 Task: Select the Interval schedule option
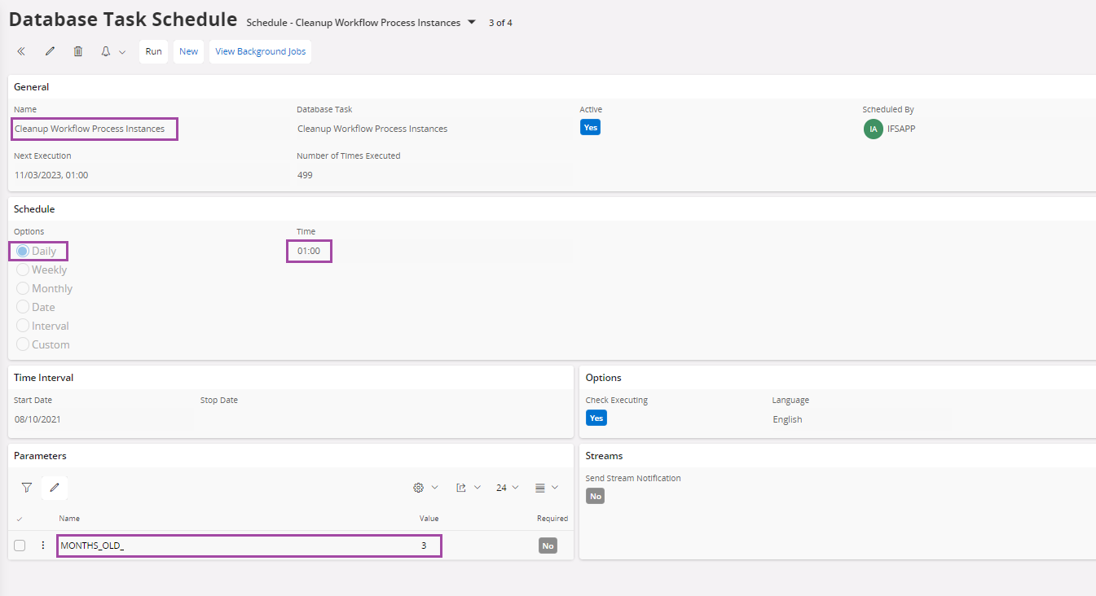pyautogui.click(x=23, y=326)
